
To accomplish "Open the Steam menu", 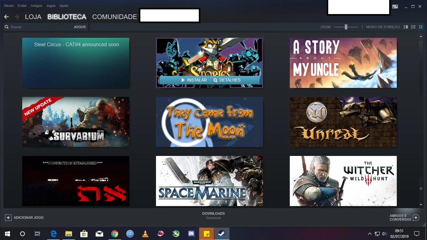I will (x=9, y=6).
